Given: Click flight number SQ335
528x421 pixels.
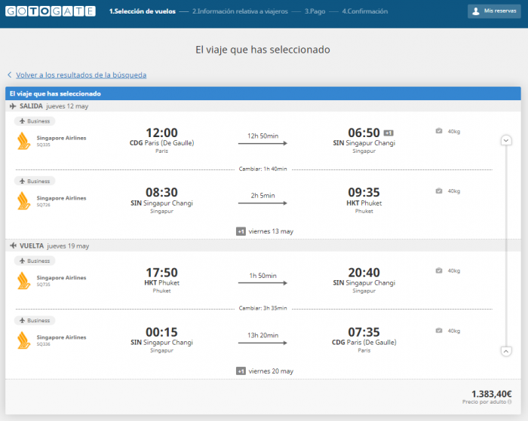Looking at the screenshot, I should (x=44, y=145).
